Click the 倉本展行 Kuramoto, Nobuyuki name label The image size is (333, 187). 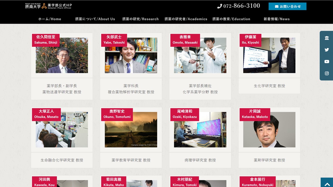[258, 182]
